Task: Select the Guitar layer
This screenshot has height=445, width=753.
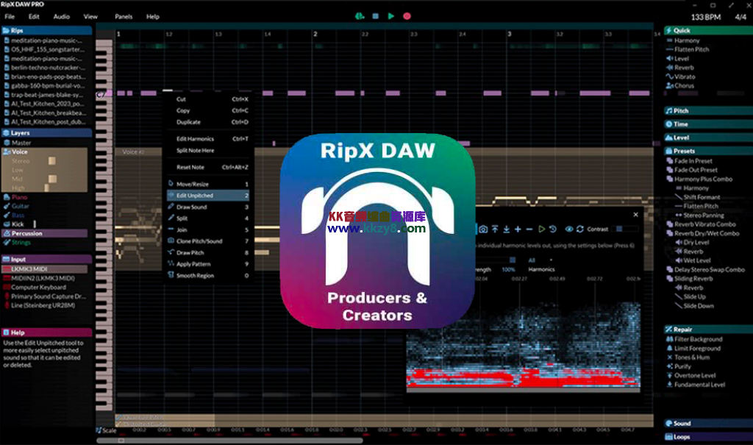Action: [20, 206]
